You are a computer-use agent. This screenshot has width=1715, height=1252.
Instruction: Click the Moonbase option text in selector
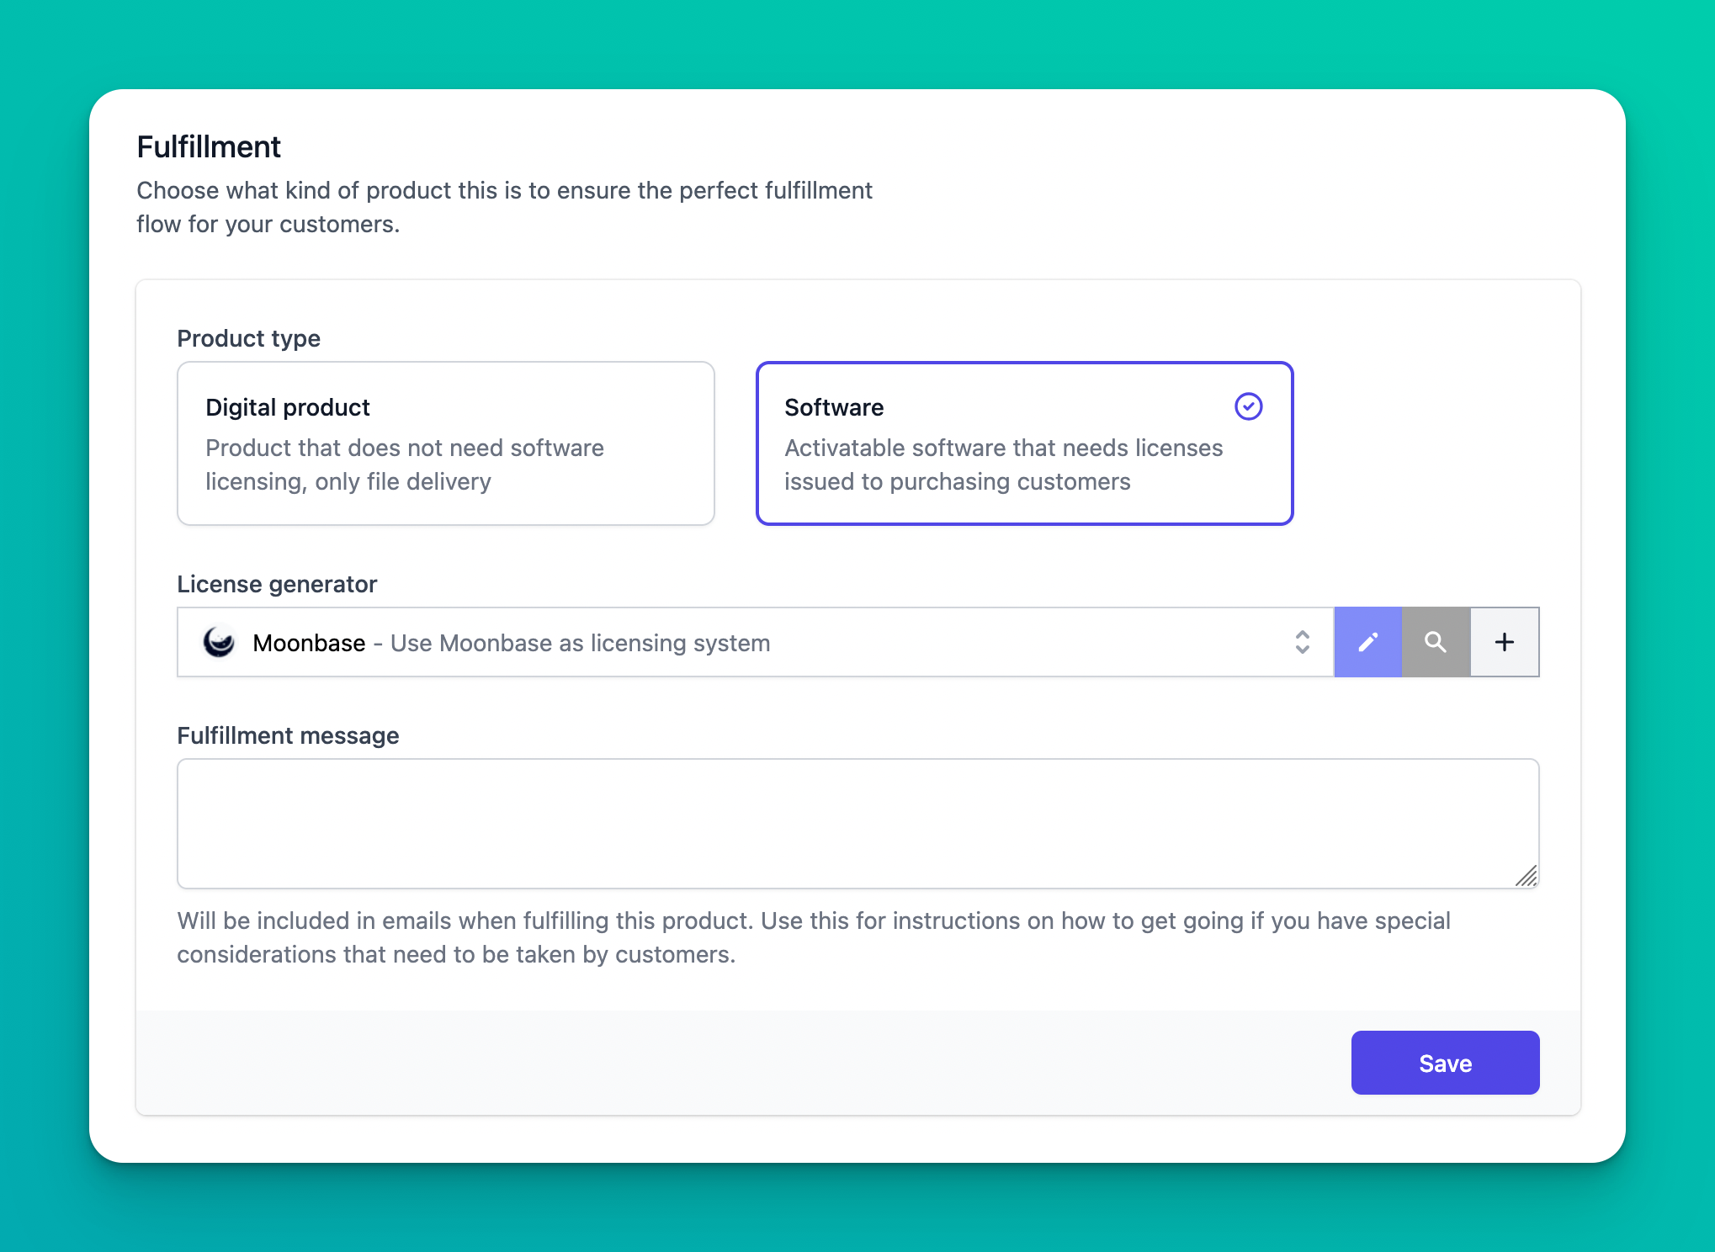tap(309, 643)
